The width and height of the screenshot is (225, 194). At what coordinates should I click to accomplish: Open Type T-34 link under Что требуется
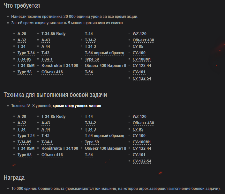[x=26, y=53]
